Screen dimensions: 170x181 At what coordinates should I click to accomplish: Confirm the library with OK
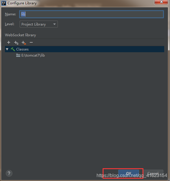[x=129, y=173]
